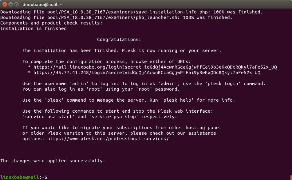
Task: Click the 'changes were applied successfully' line
Action: pos(53,161)
